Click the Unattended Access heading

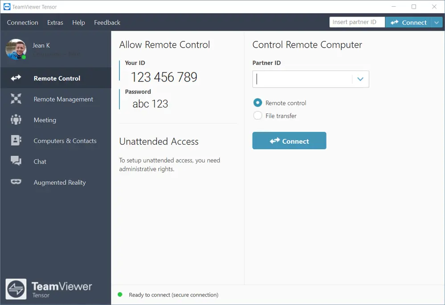pos(159,141)
